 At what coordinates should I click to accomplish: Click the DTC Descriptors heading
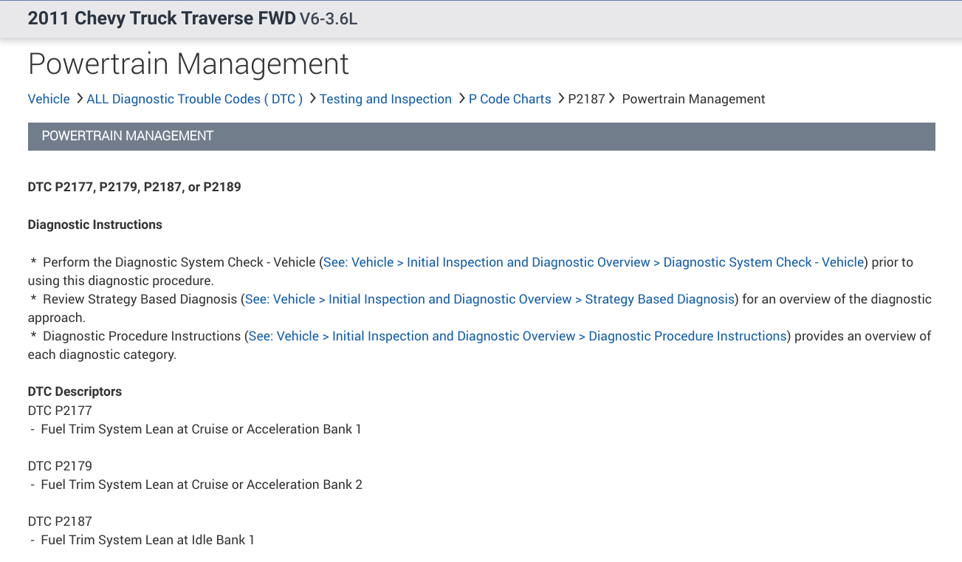(x=75, y=391)
